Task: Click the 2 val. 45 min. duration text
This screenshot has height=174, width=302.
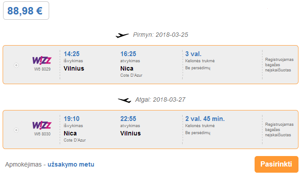Action: pos(205,119)
